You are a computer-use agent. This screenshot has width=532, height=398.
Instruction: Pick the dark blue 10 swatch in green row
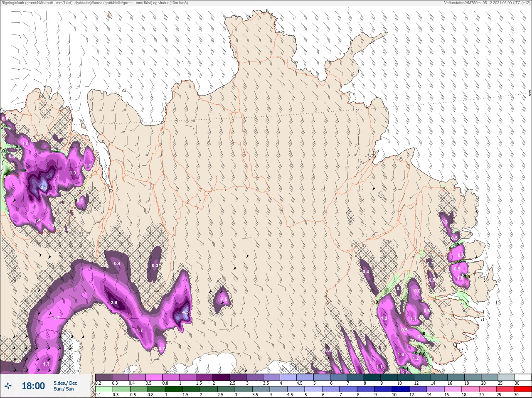(401, 389)
